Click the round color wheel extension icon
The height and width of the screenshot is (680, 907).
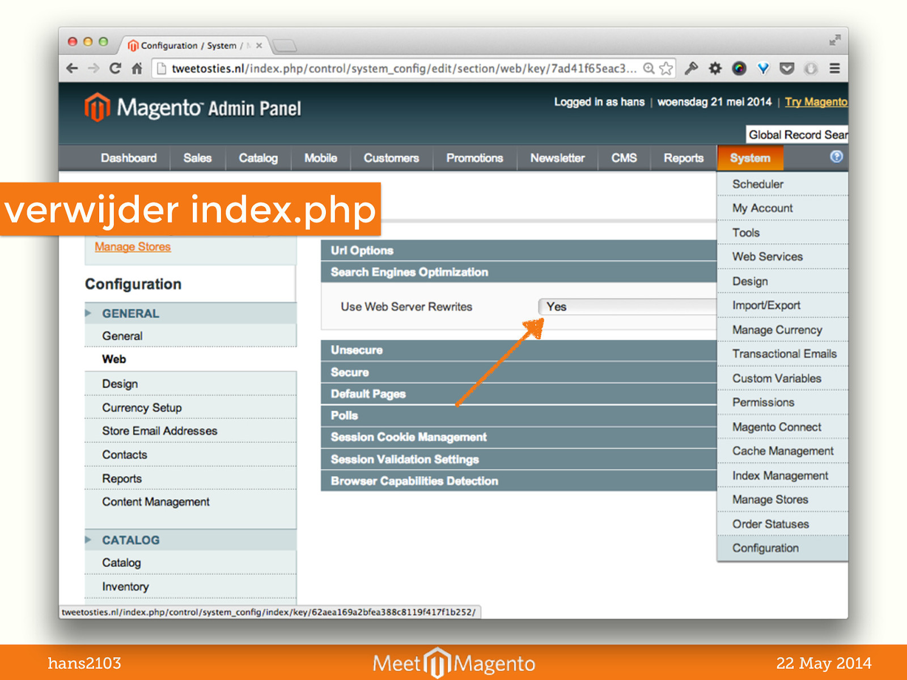(739, 69)
